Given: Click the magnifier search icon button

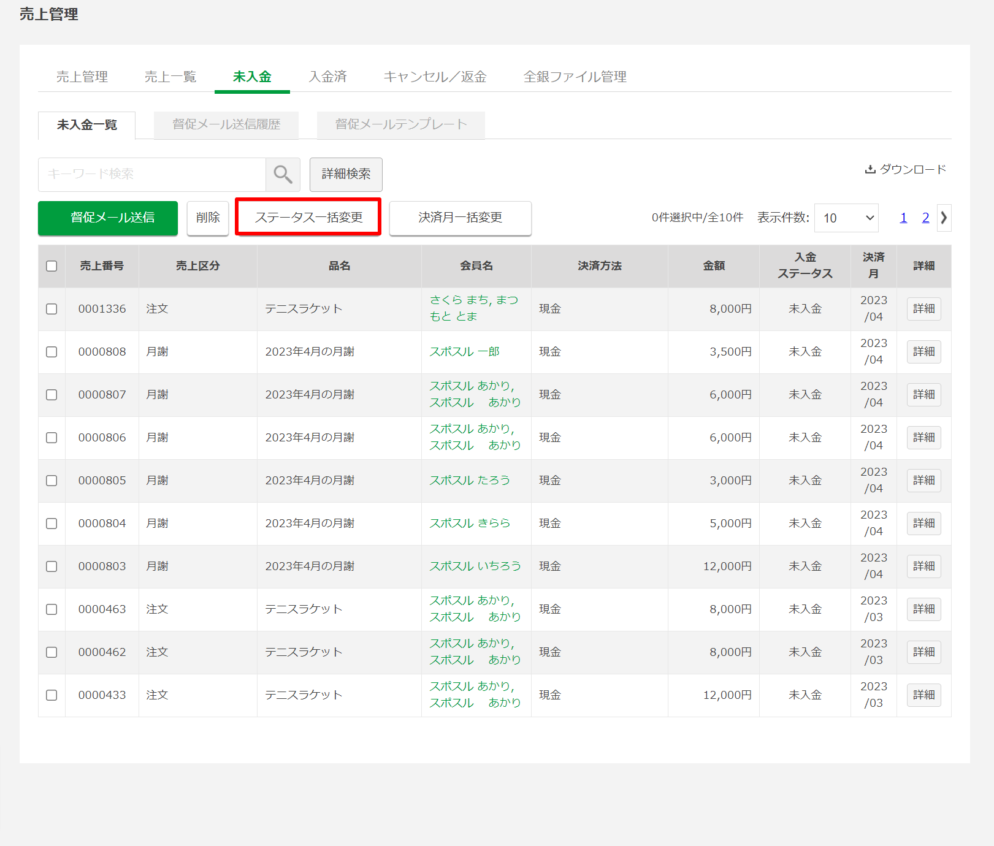Looking at the screenshot, I should point(283,175).
